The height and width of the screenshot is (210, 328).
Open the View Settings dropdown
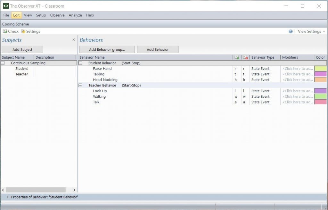click(311, 31)
